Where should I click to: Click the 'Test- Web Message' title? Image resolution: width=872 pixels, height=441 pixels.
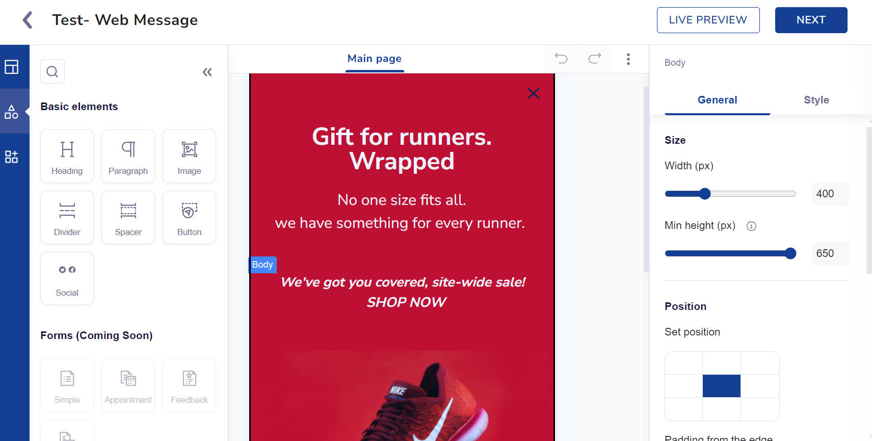point(125,20)
